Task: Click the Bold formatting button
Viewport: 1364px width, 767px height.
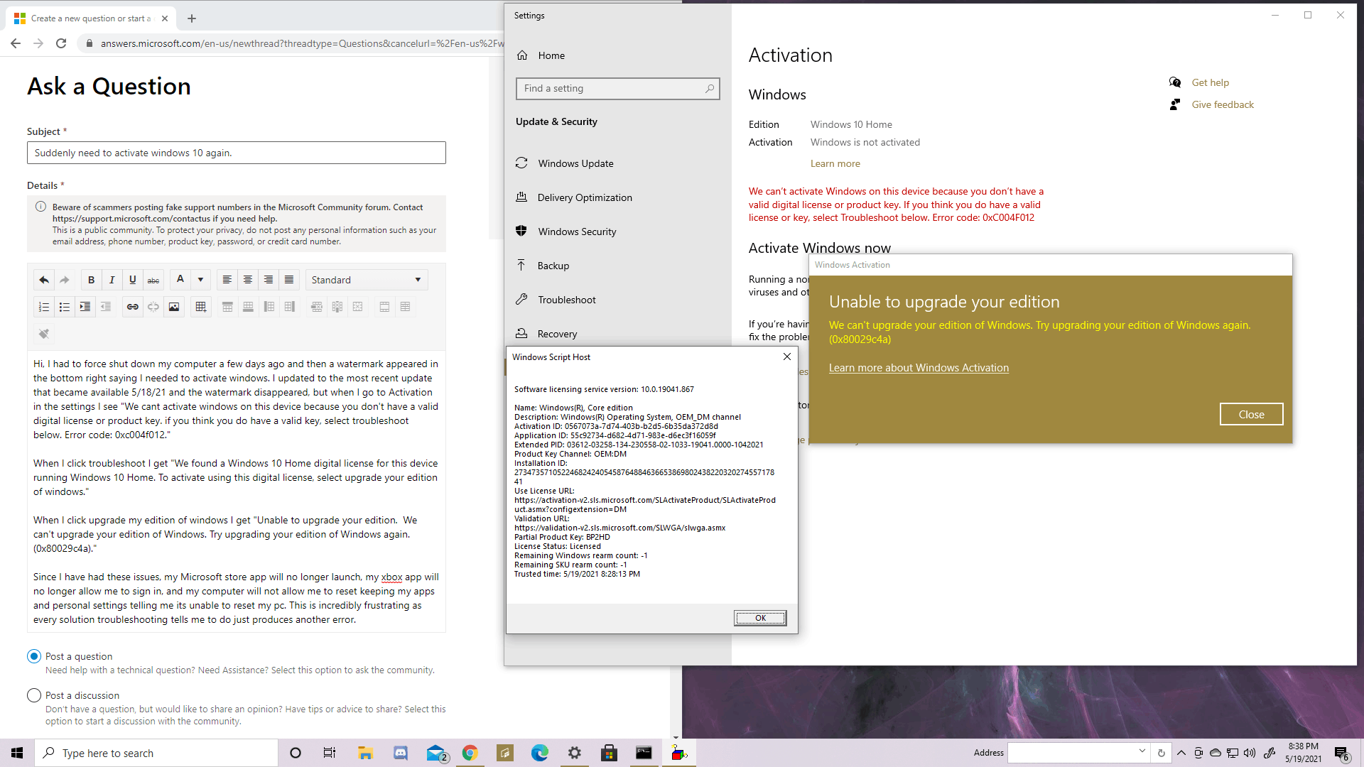Action: tap(91, 280)
